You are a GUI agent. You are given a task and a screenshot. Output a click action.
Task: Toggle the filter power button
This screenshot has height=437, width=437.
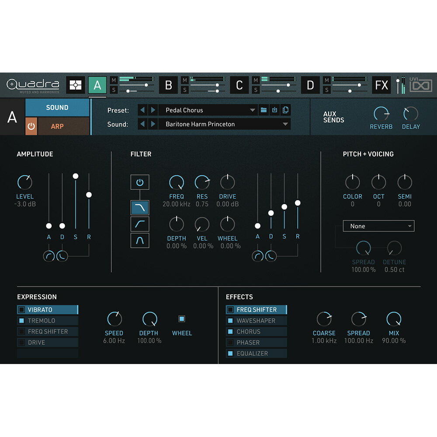tap(140, 182)
